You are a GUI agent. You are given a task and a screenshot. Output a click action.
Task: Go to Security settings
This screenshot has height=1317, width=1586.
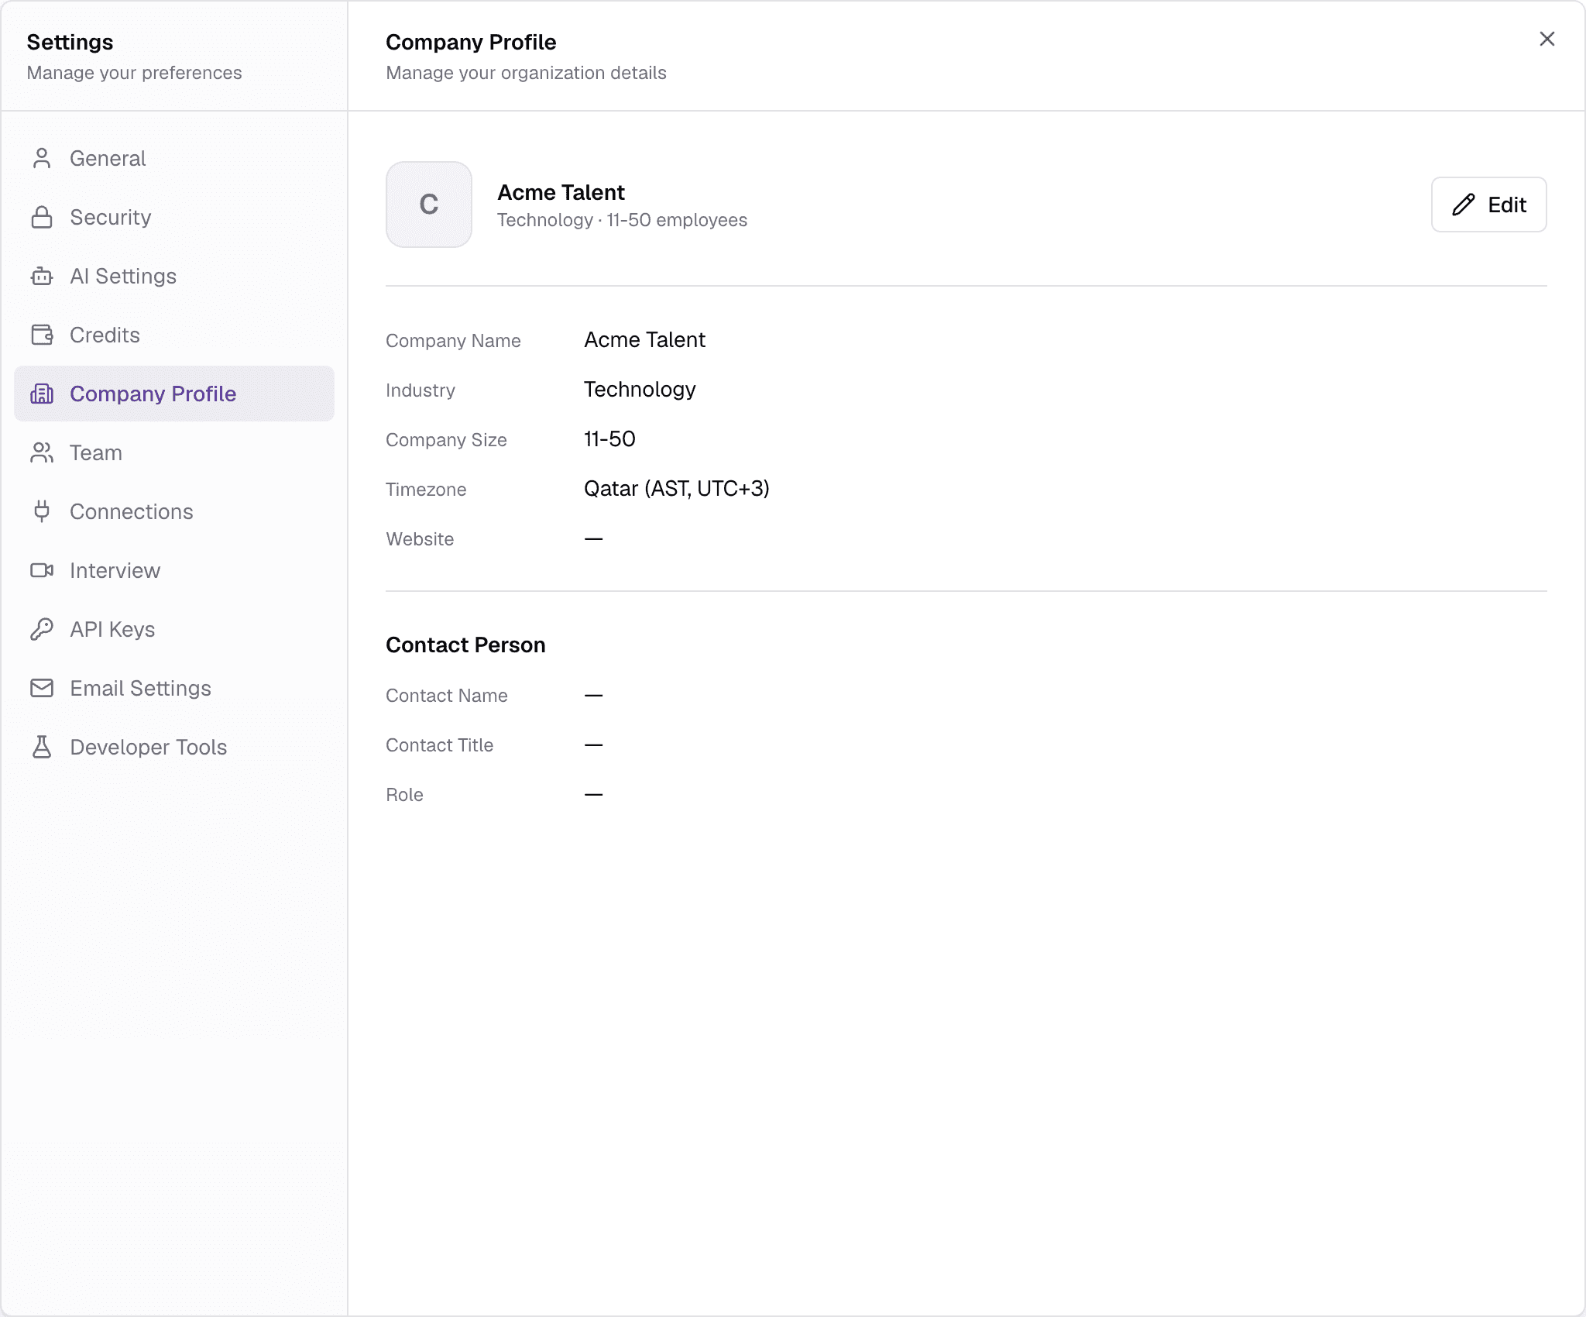coord(174,217)
